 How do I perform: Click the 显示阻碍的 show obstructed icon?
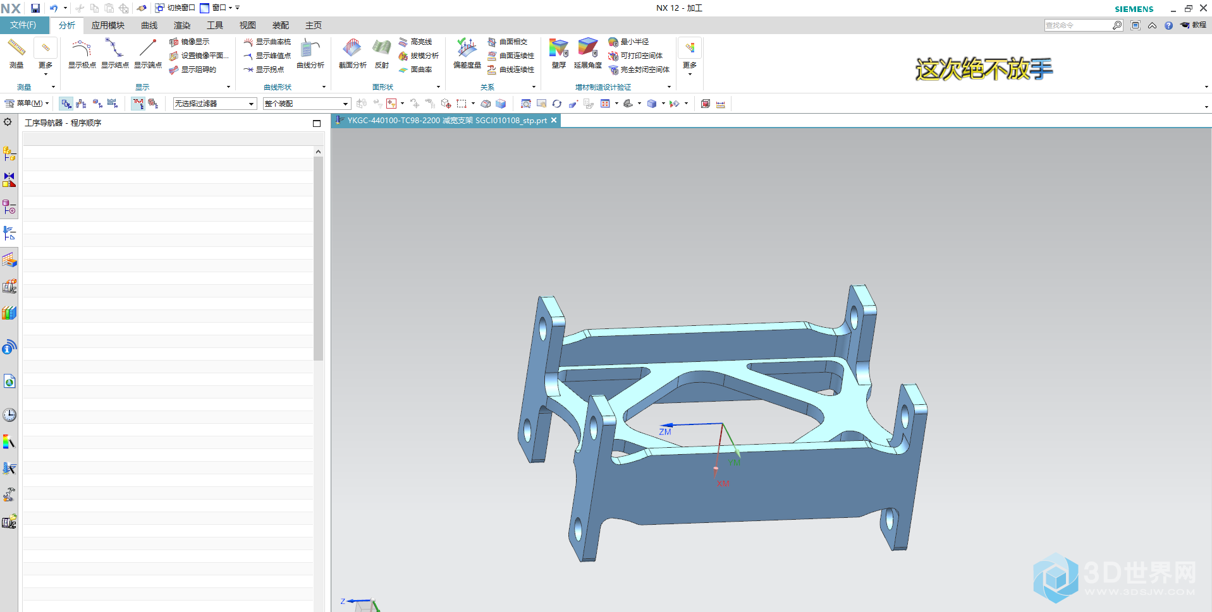[174, 69]
